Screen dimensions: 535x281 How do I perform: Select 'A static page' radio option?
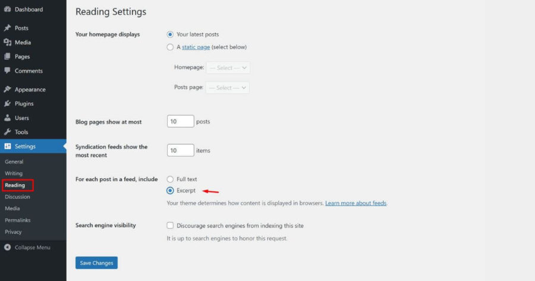[171, 47]
